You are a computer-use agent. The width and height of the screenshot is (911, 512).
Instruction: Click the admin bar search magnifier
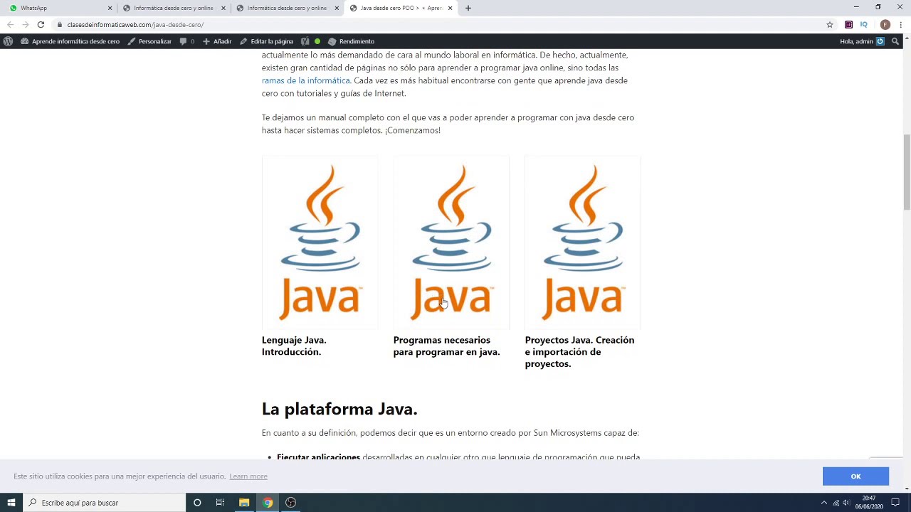click(x=895, y=41)
